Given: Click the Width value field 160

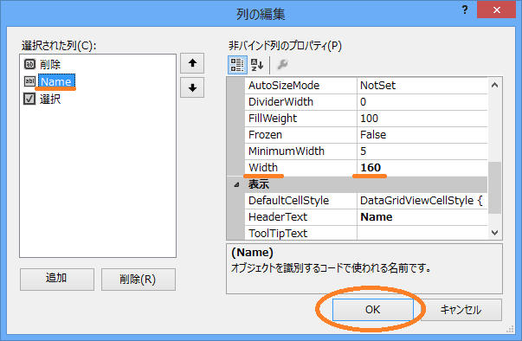Looking at the screenshot, I should [422, 168].
